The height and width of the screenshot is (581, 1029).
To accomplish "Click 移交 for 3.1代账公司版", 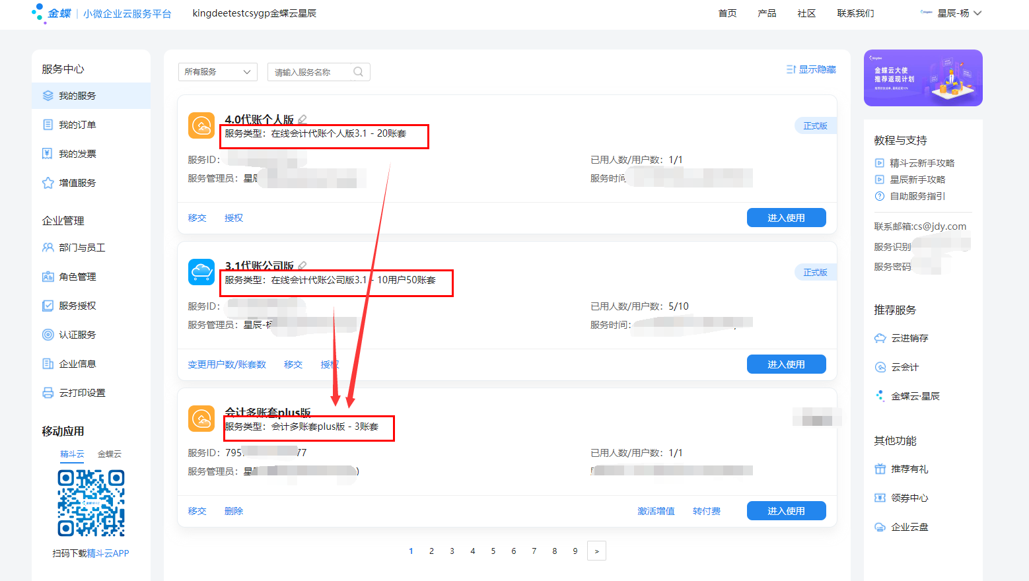I will click(x=293, y=364).
